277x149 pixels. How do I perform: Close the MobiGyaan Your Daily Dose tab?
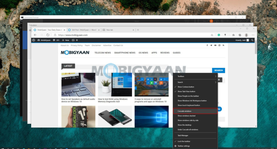(64, 30)
